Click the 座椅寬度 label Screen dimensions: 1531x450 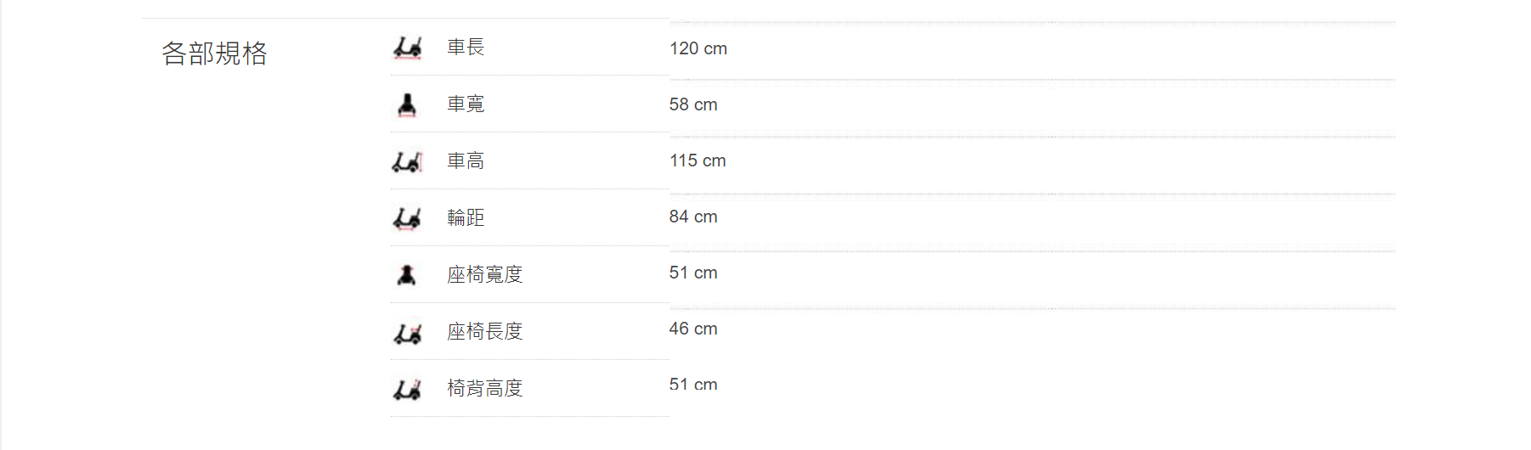pyautogui.click(x=485, y=275)
